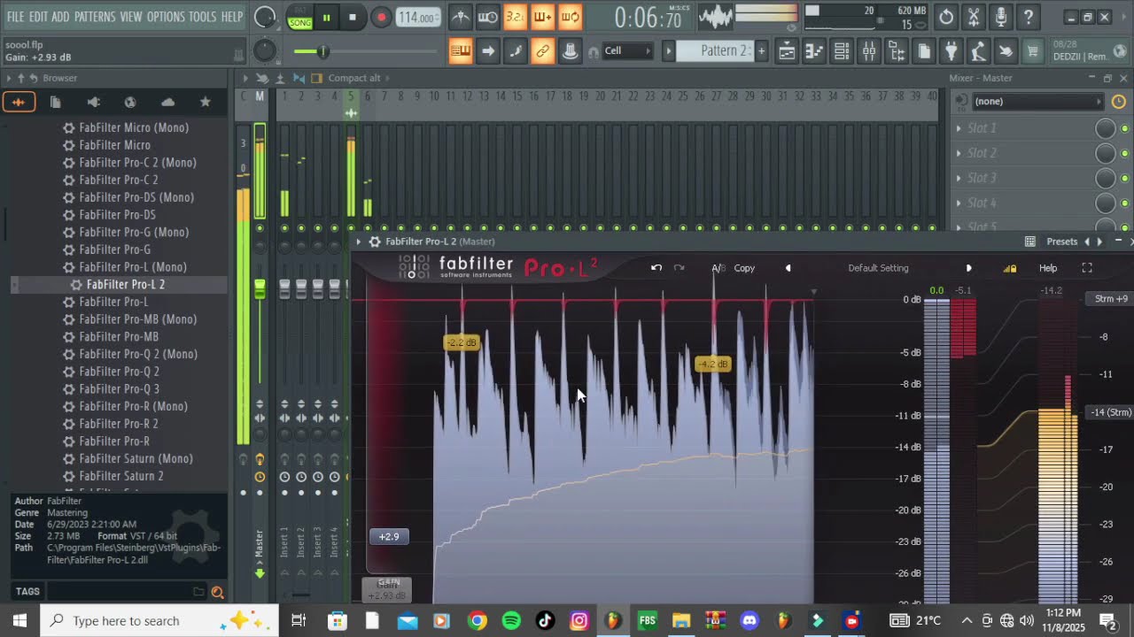
Task: Open the Pattern 2 selector
Action: coord(714,51)
